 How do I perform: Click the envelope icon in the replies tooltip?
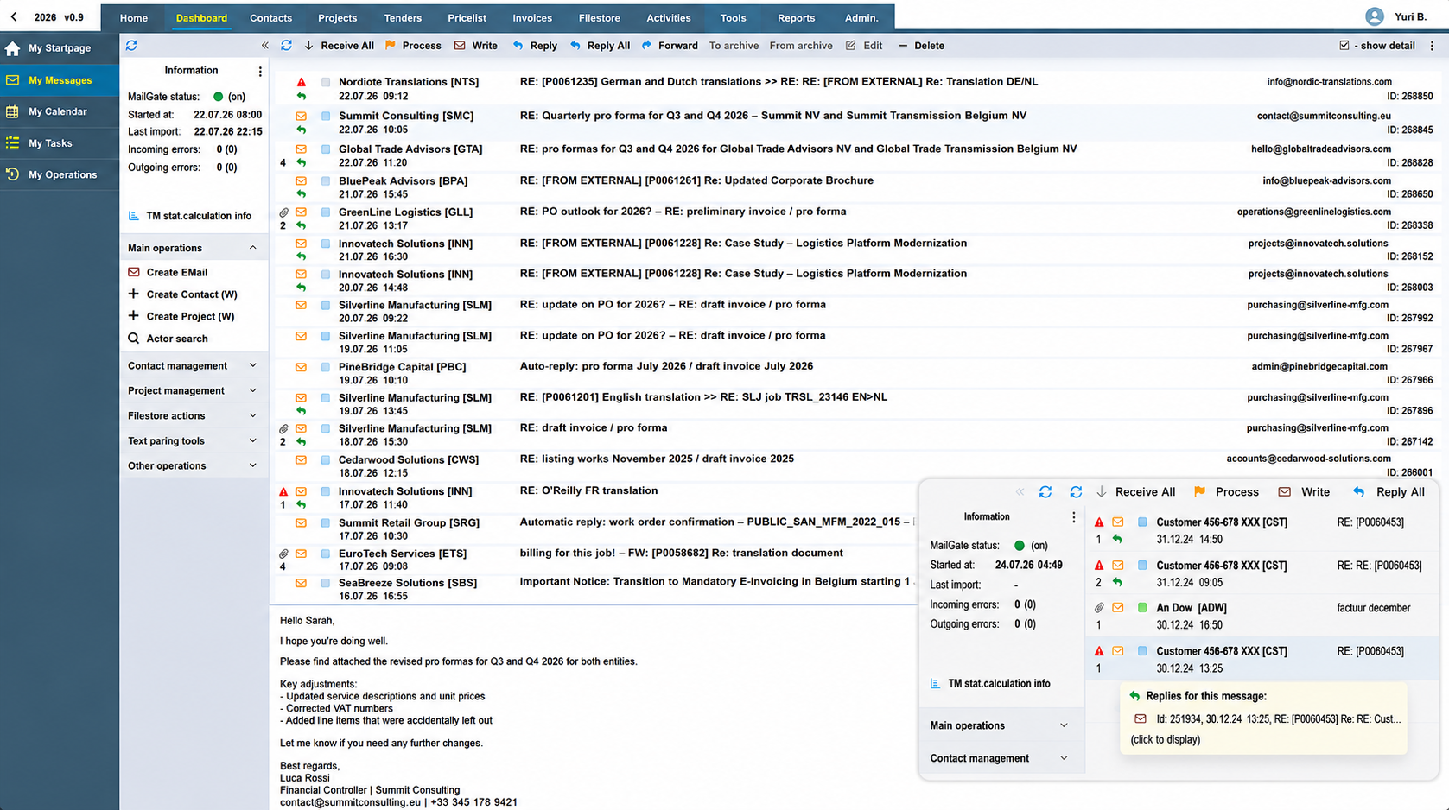[x=1141, y=718]
